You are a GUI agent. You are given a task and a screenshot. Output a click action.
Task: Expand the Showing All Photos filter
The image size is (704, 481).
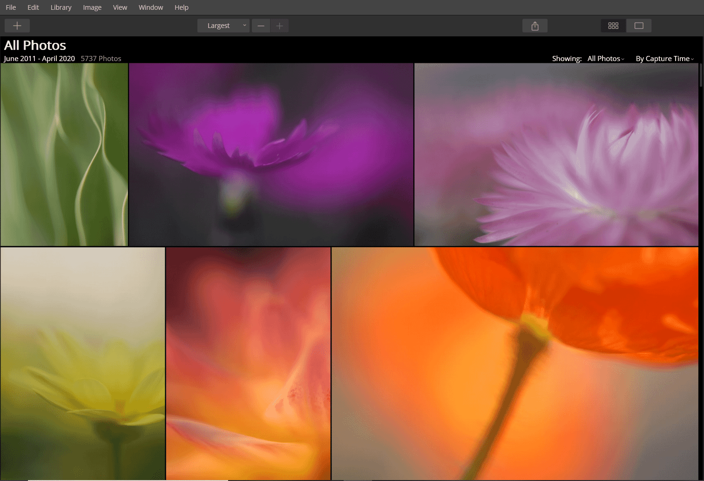coord(606,59)
